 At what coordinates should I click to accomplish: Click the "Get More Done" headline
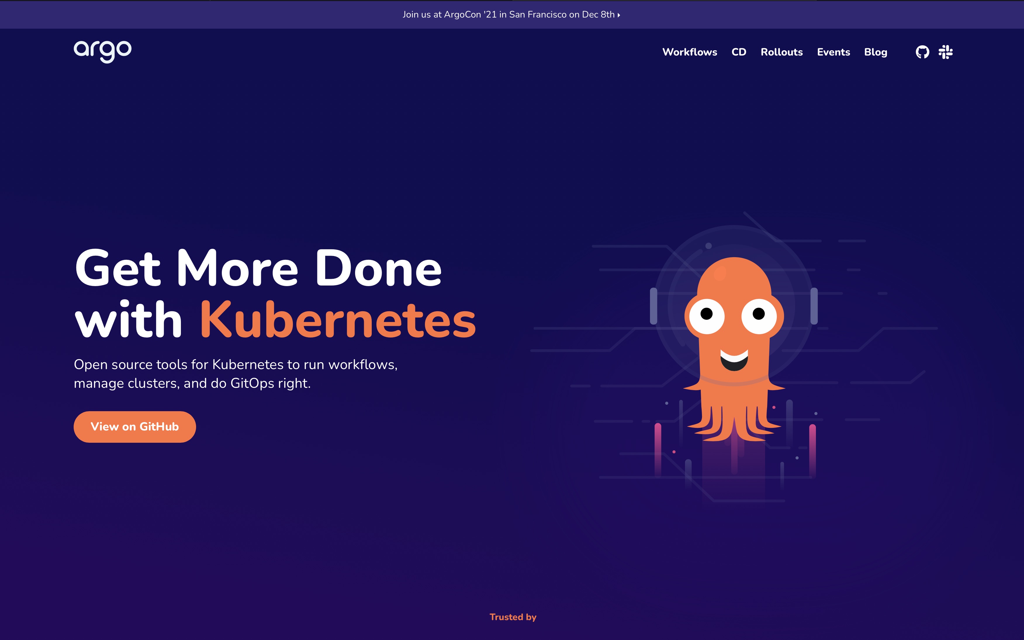(258, 267)
